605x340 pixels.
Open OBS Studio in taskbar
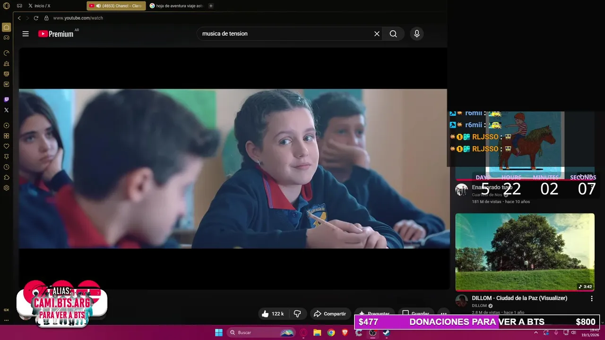tap(372, 332)
